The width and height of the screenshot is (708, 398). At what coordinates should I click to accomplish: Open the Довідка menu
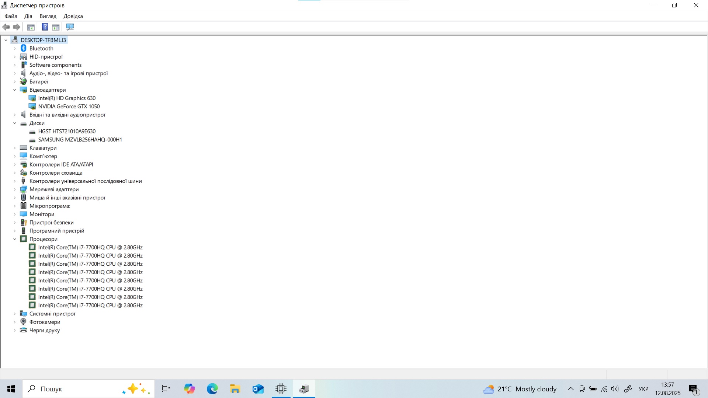coord(73,16)
